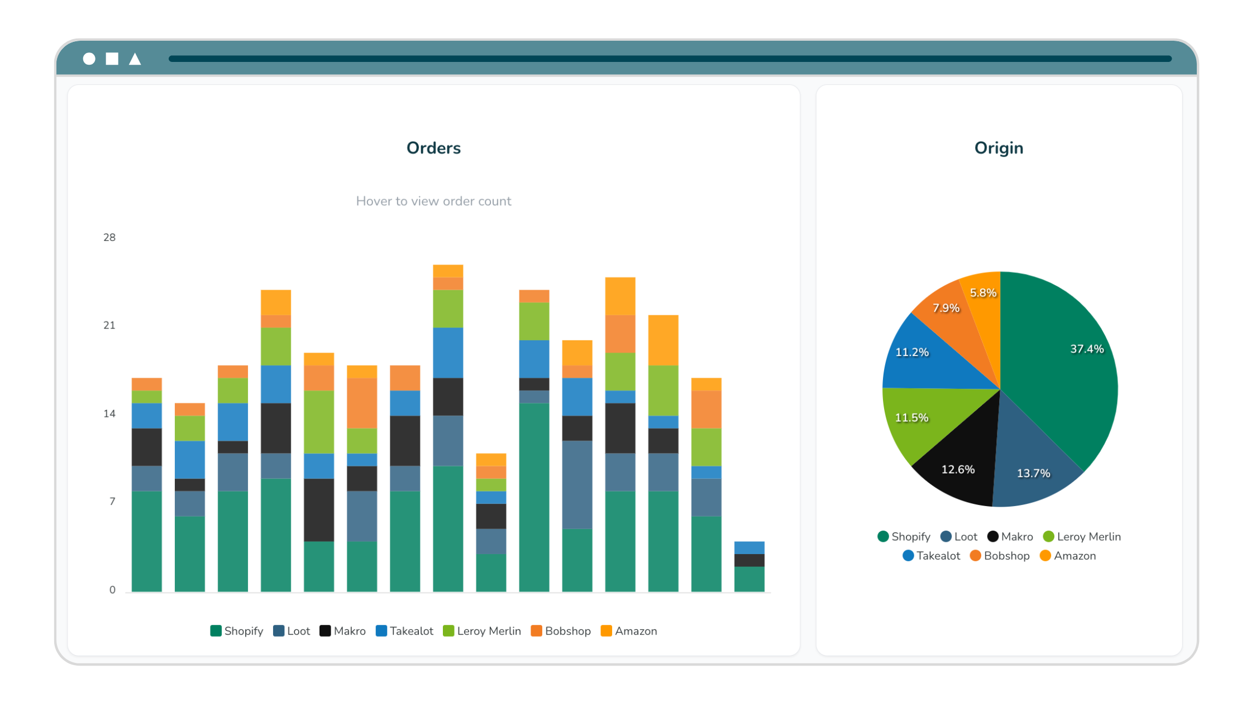The width and height of the screenshot is (1251, 703).
Task: Toggle Loot series in Orders legend
Action: [x=292, y=631]
